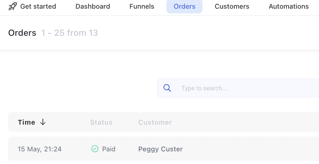Select the Paid status label

[109, 149]
